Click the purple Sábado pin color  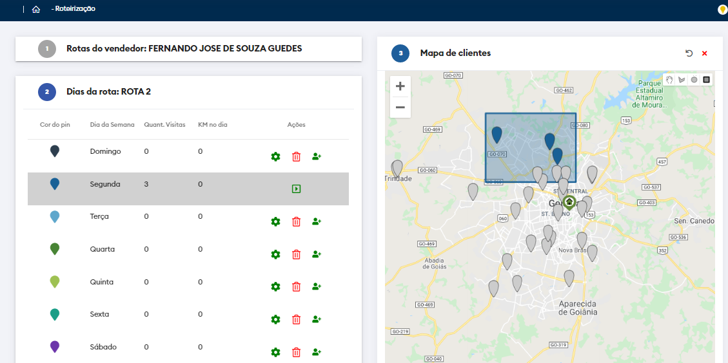[x=55, y=347]
